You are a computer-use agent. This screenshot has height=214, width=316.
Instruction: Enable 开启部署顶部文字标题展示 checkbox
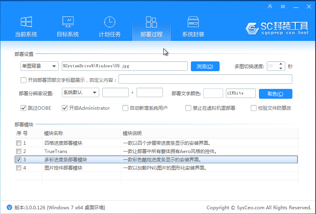coord(23,80)
